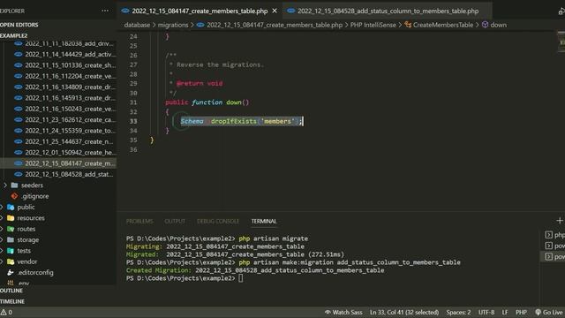Screen dimensions: 565x318
Task: Change LF end-of-line sequence
Action: point(505,312)
